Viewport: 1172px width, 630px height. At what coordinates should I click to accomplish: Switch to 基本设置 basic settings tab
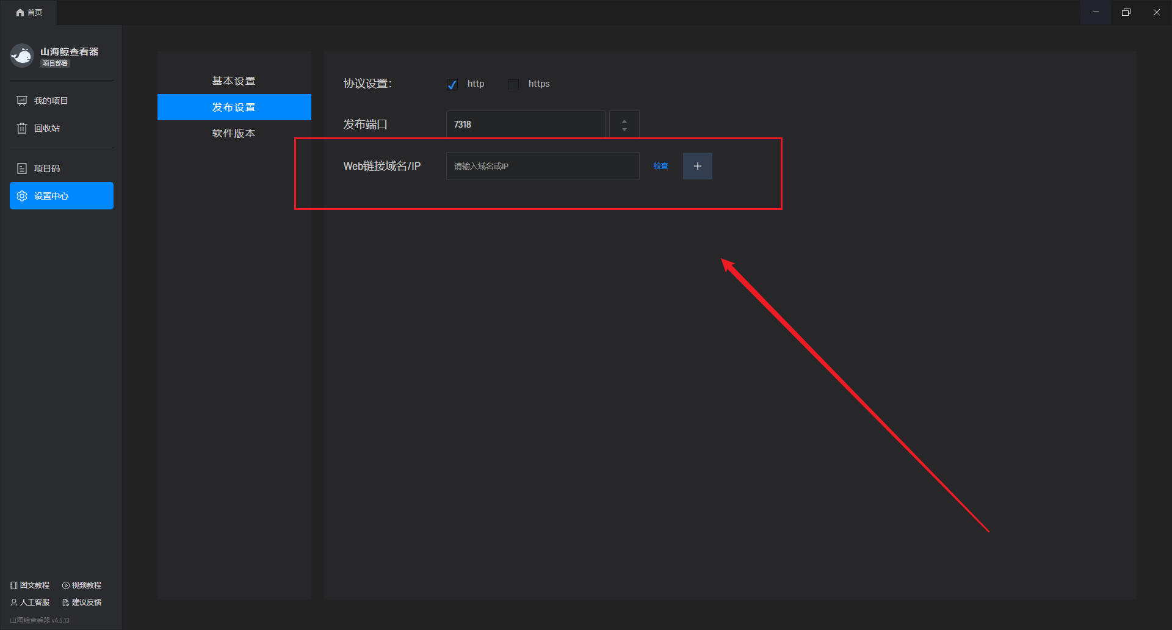[x=234, y=81]
